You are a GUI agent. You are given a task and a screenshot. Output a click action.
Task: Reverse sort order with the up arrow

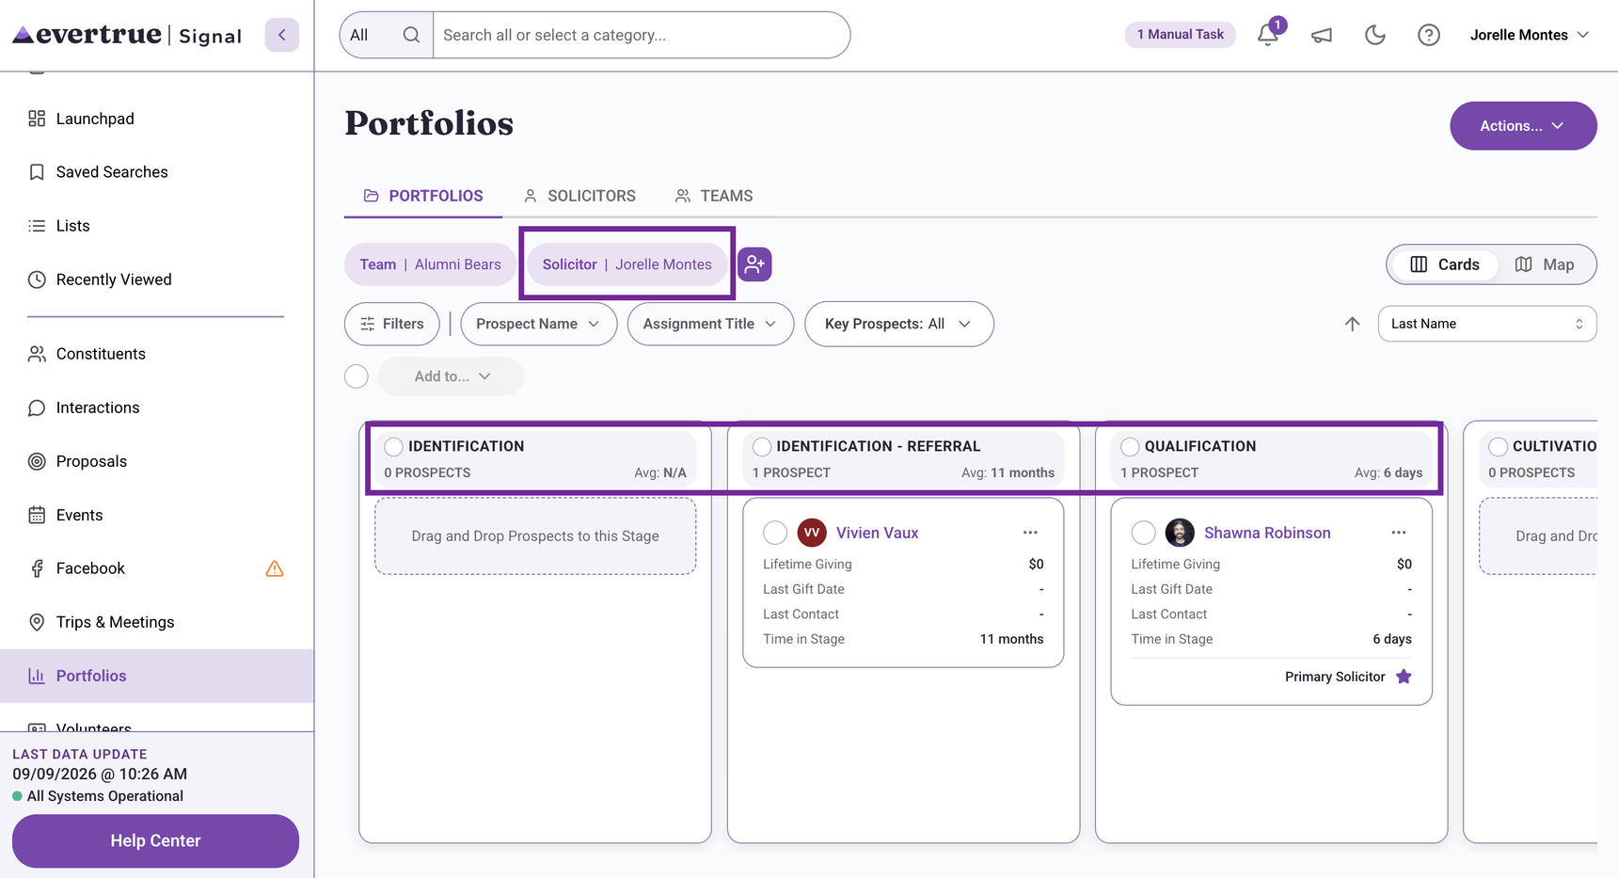tap(1352, 324)
